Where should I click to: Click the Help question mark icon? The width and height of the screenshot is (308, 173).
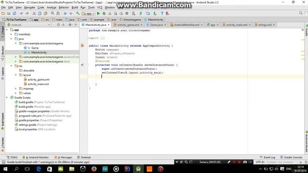coord(162,13)
